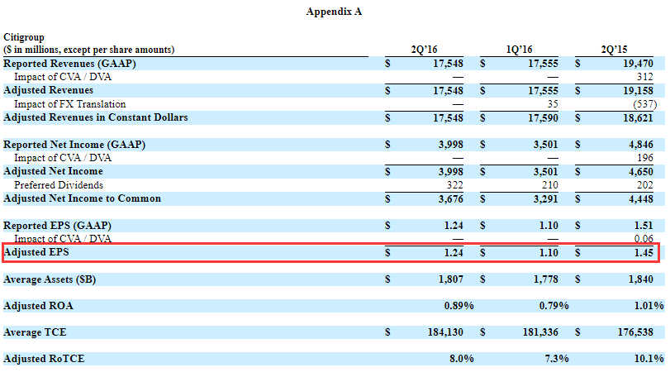Click the 210 preferred dividends value

tap(550, 185)
